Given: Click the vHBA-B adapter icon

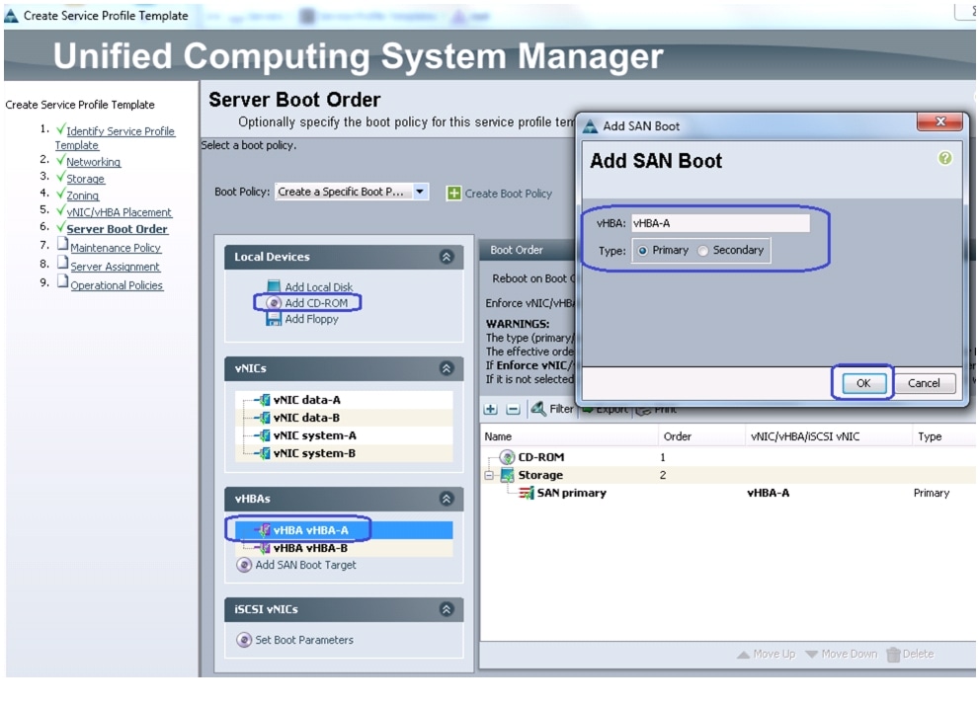Looking at the screenshot, I should [265, 548].
